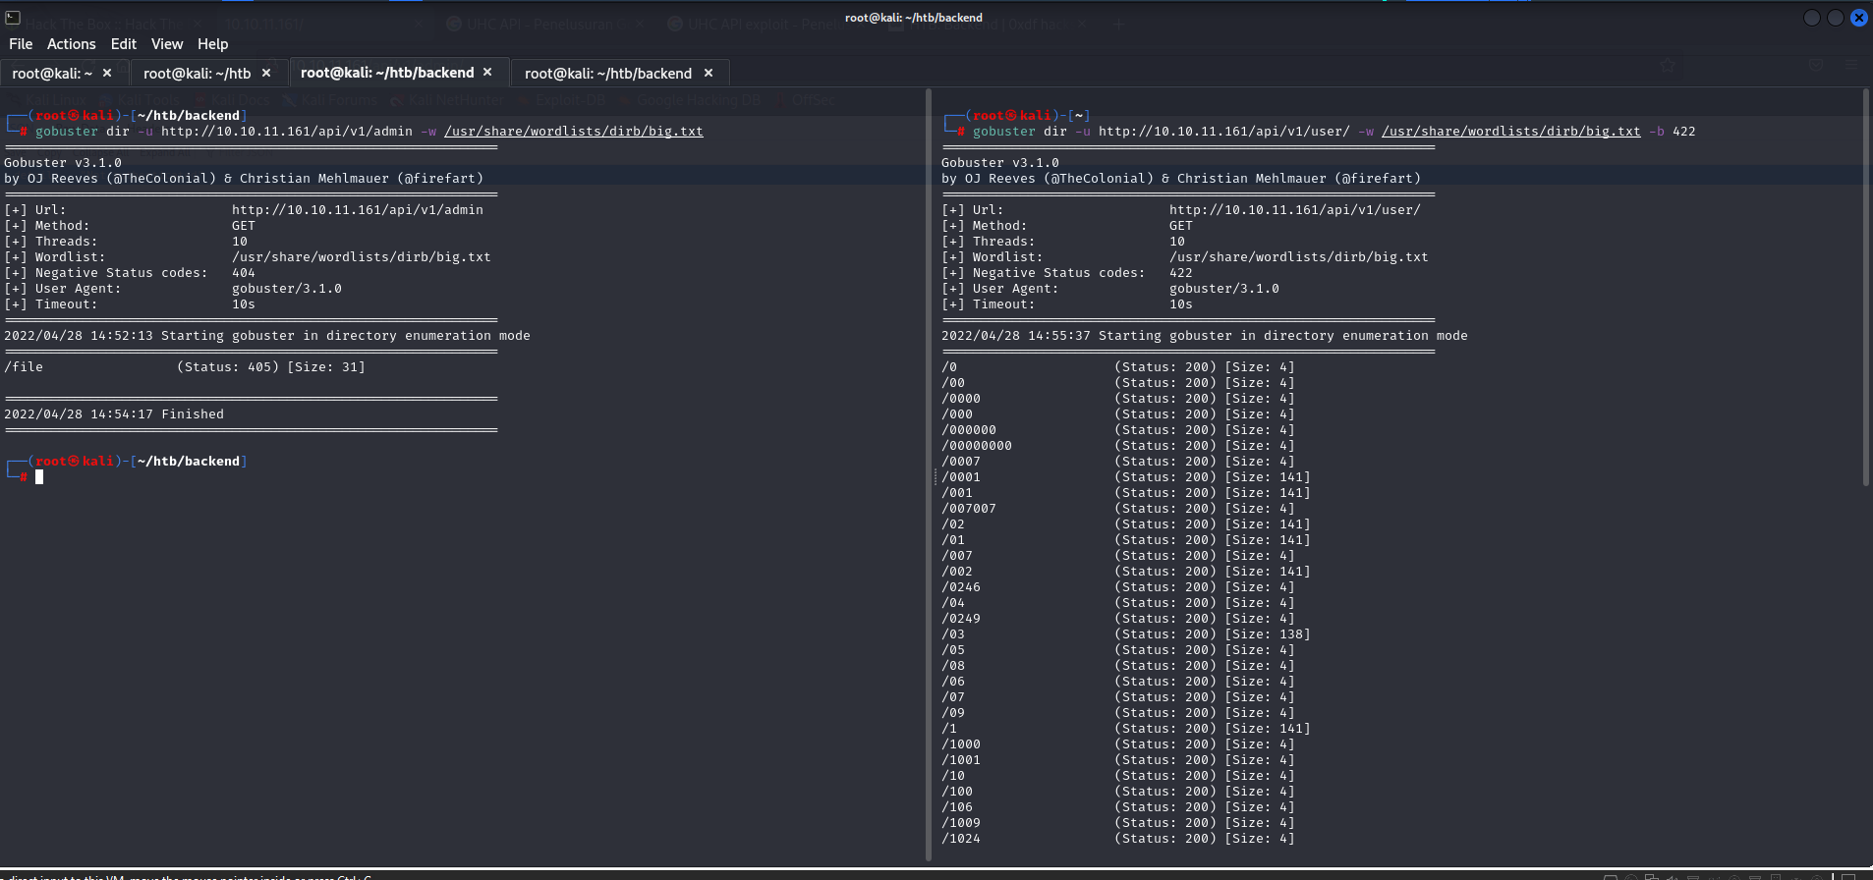Switch to the 'root@kali: ~' tab
The width and height of the screenshot is (1873, 880).
coord(52,74)
